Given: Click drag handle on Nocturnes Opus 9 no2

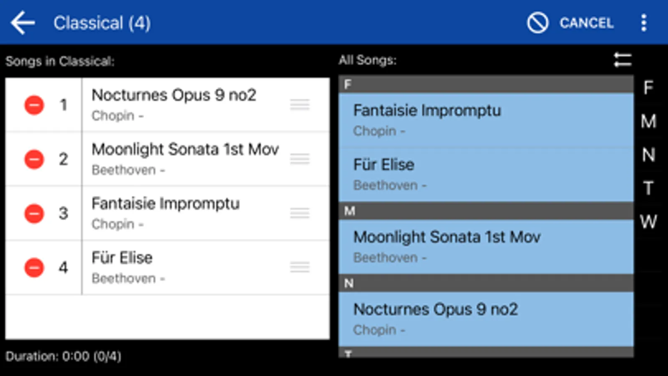Looking at the screenshot, I should [x=300, y=105].
